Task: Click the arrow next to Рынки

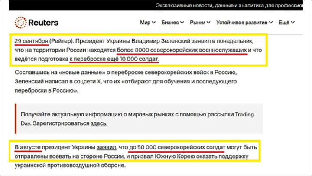Action: point(208,23)
